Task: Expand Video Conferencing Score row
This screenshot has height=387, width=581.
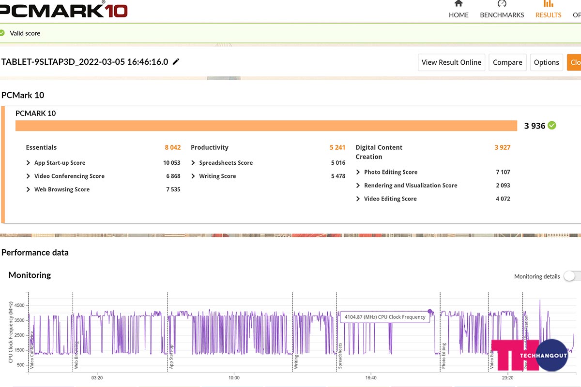Action: click(x=29, y=176)
